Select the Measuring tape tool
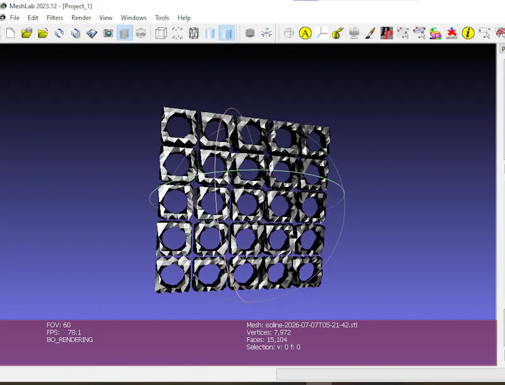505x385 pixels. pyautogui.click(x=338, y=33)
